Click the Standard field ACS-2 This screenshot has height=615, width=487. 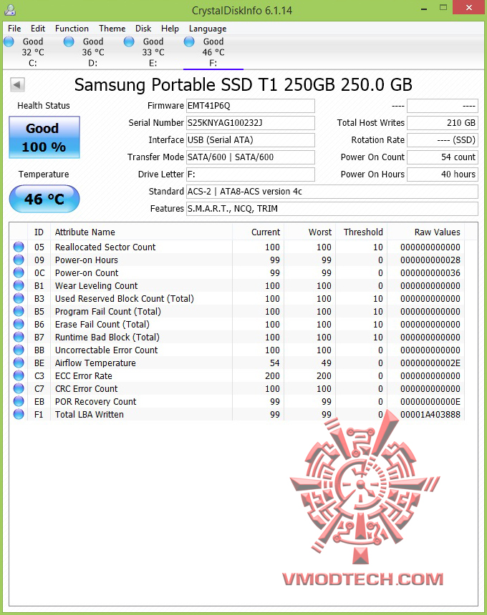(332, 192)
